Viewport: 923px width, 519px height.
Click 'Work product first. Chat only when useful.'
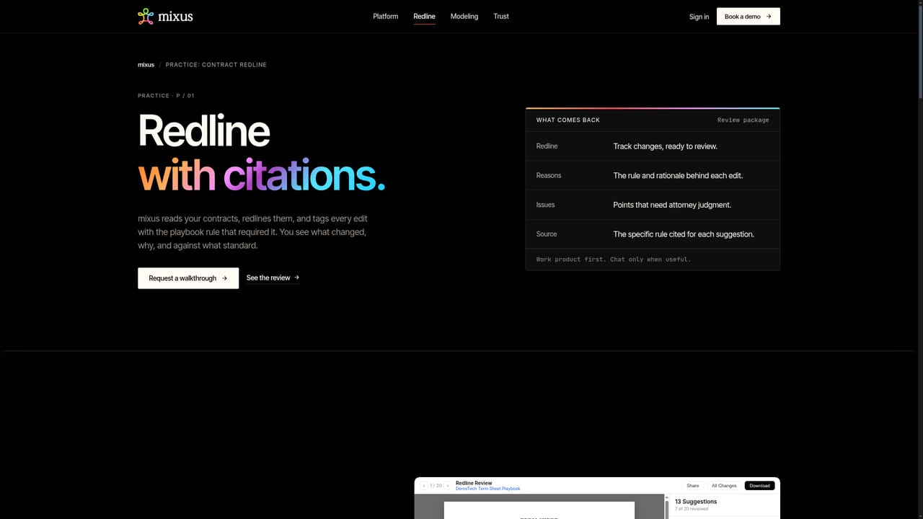[614, 259]
